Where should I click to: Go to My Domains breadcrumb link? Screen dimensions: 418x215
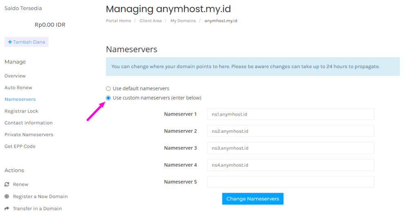coord(183,21)
